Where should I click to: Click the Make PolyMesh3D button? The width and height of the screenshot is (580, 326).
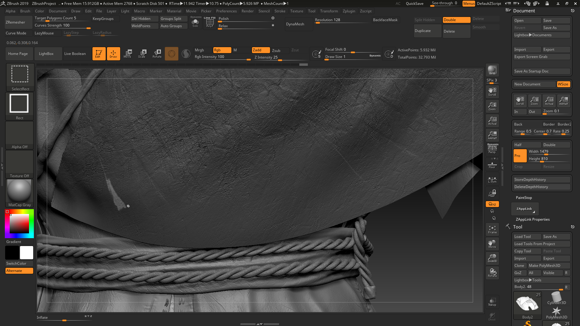pos(549,266)
